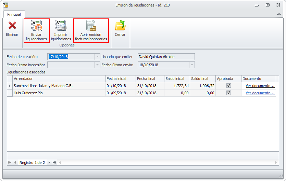Open Fecha última impresión date dropdown
Screen dimensions: 286x181
coord(97,65)
